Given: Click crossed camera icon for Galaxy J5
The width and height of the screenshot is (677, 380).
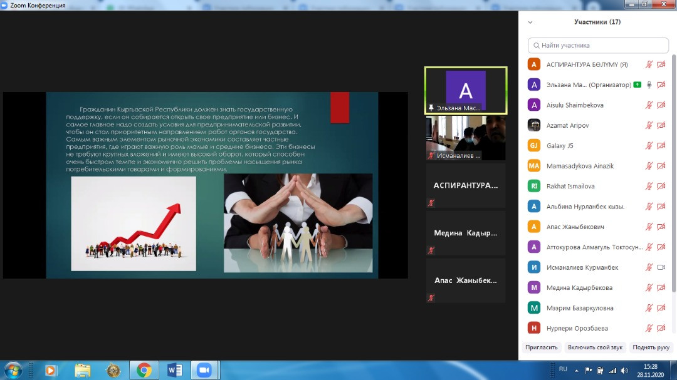Looking at the screenshot, I should tap(661, 146).
